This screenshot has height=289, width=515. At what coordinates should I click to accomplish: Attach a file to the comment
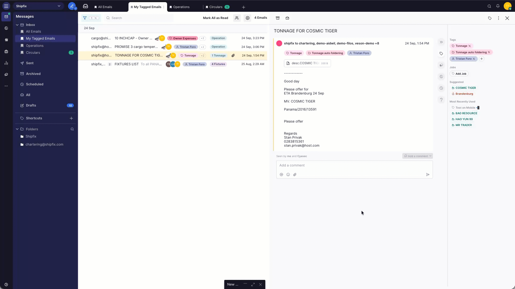pos(295,174)
